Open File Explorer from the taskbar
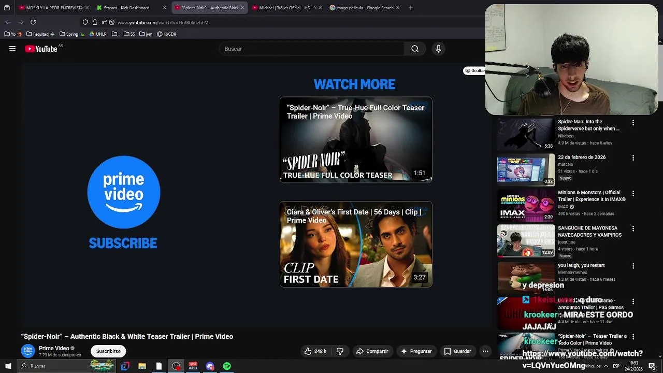This screenshot has width=663, height=373. click(x=142, y=366)
